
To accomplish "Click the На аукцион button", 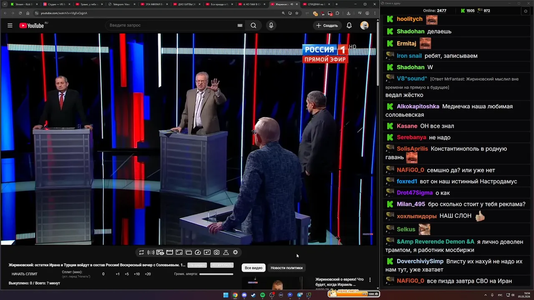I will click(x=197, y=265).
